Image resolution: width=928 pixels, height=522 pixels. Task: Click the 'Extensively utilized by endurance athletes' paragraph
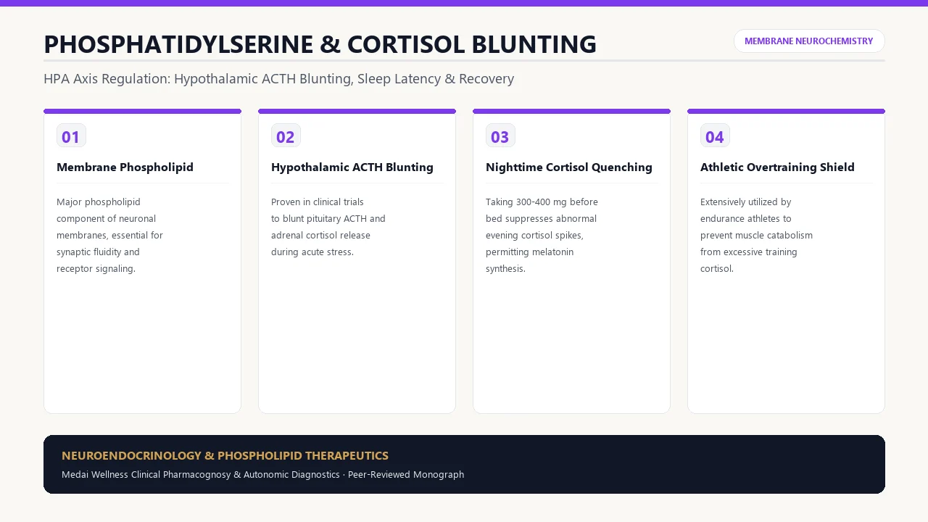coord(756,235)
